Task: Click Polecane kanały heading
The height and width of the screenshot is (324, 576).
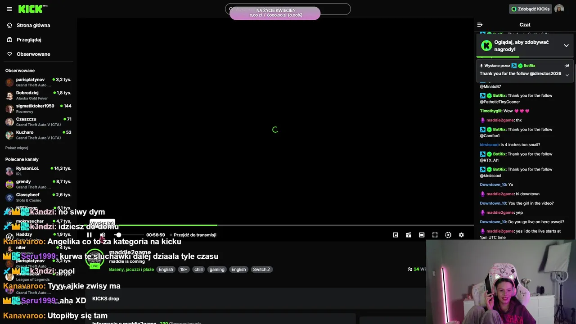Action: [x=22, y=159]
